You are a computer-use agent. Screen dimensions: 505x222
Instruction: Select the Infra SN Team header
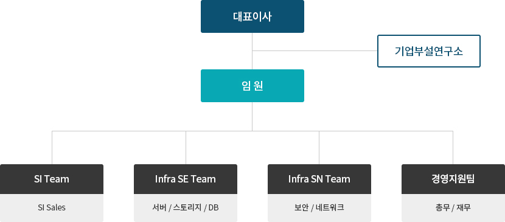coord(319,179)
